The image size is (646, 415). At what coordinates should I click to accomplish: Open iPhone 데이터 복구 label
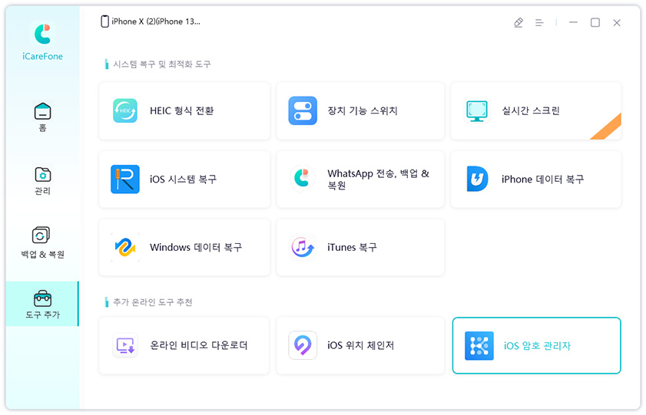(x=542, y=180)
